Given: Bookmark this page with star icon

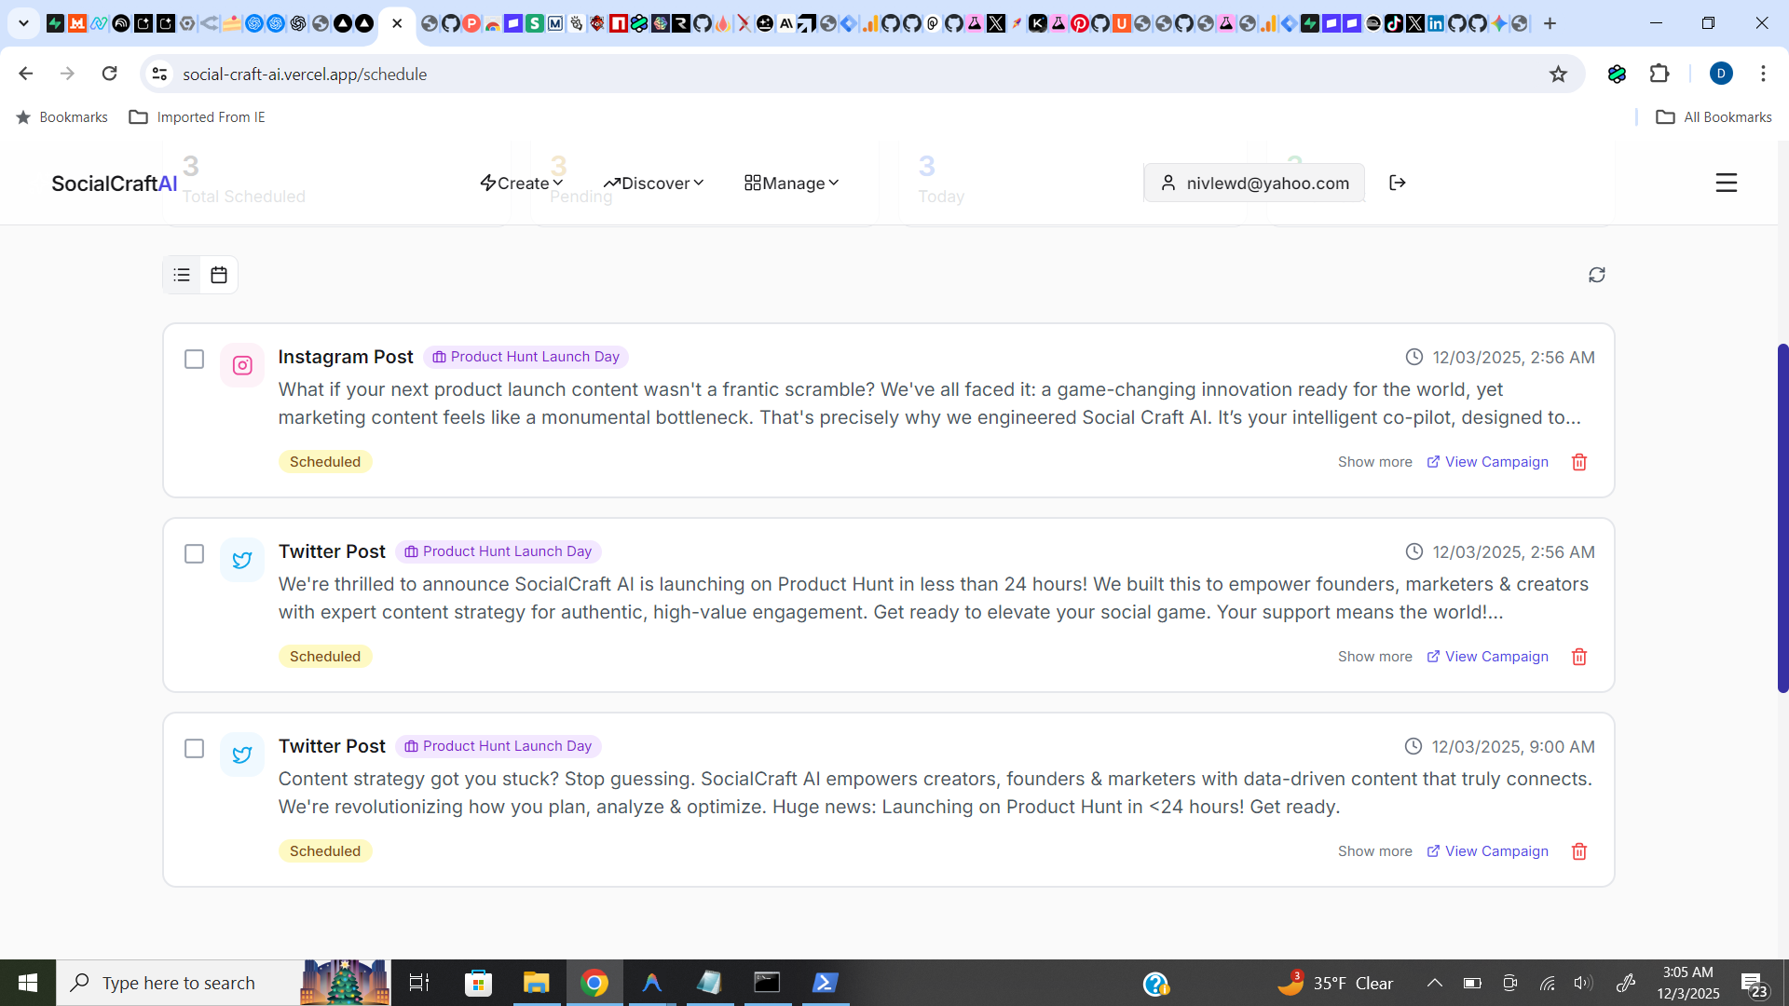Looking at the screenshot, I should click(x=1558, y=75).
